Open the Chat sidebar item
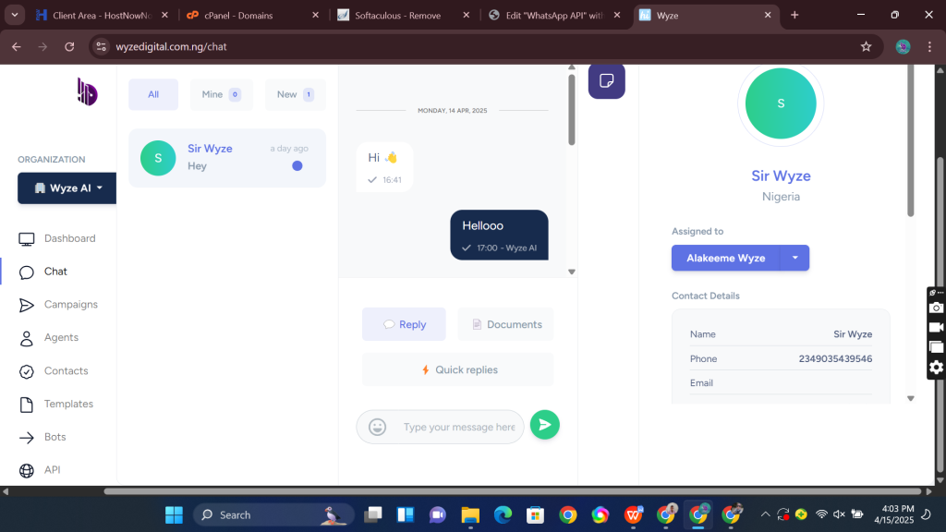Image resolution: width=946 pixels, height=532 pixels. pyautogui.click(x=43, y=272)
